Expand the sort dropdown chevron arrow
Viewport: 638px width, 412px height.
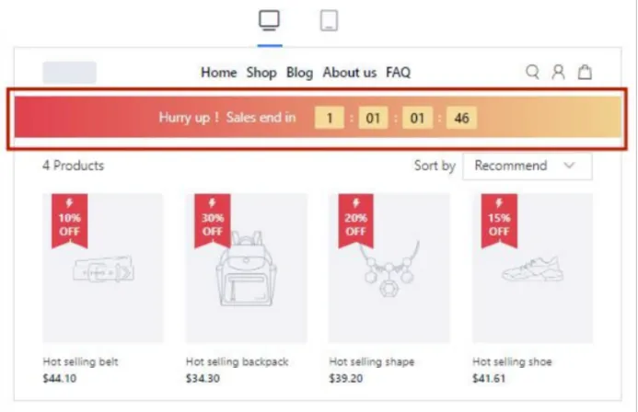[x=569, y=166]
